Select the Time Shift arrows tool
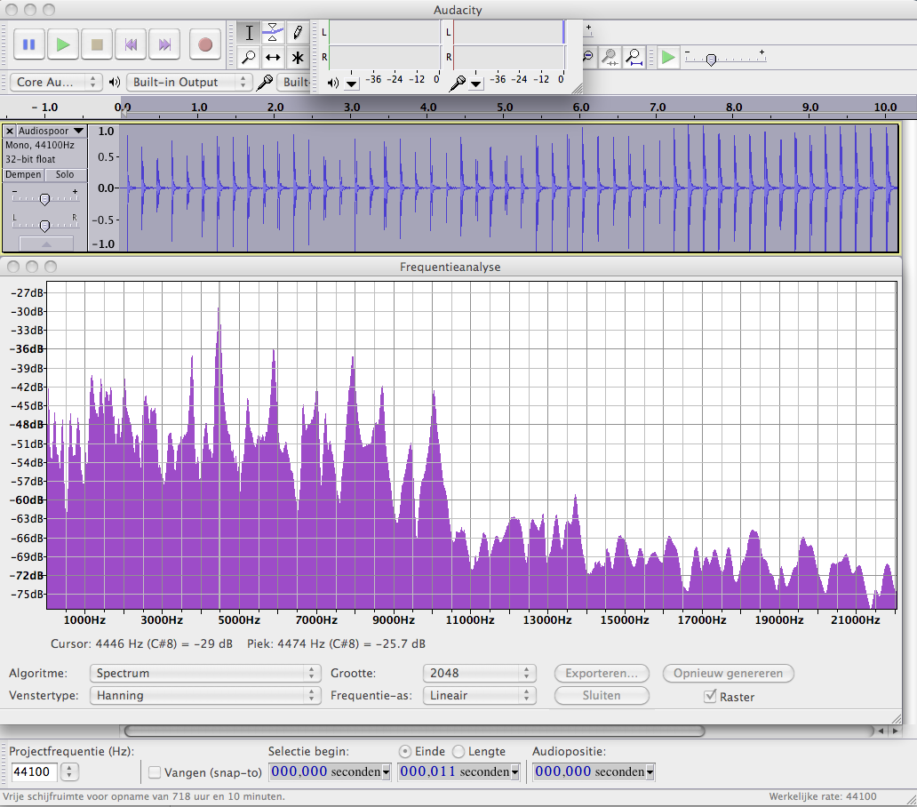This screenshot has height=807, width=917. pyautogui.click(x=274, y=58)
